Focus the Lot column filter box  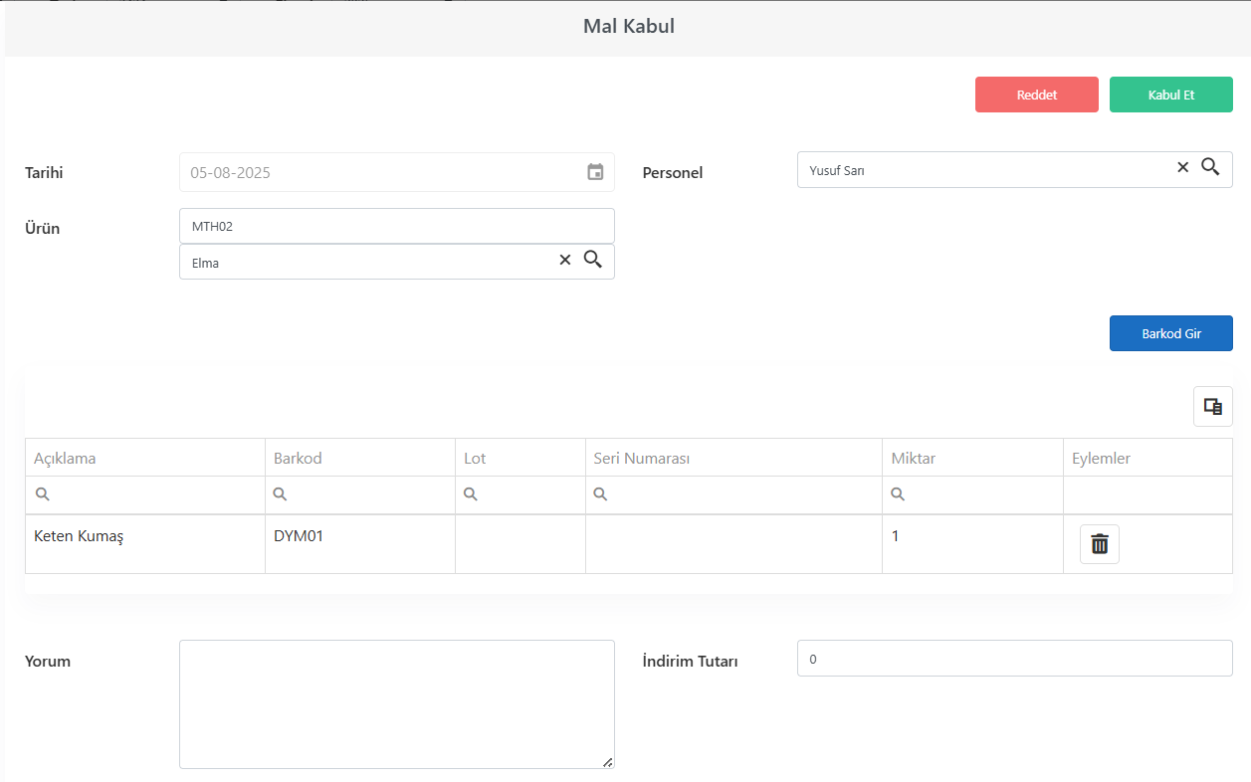(x=521, y=494)
